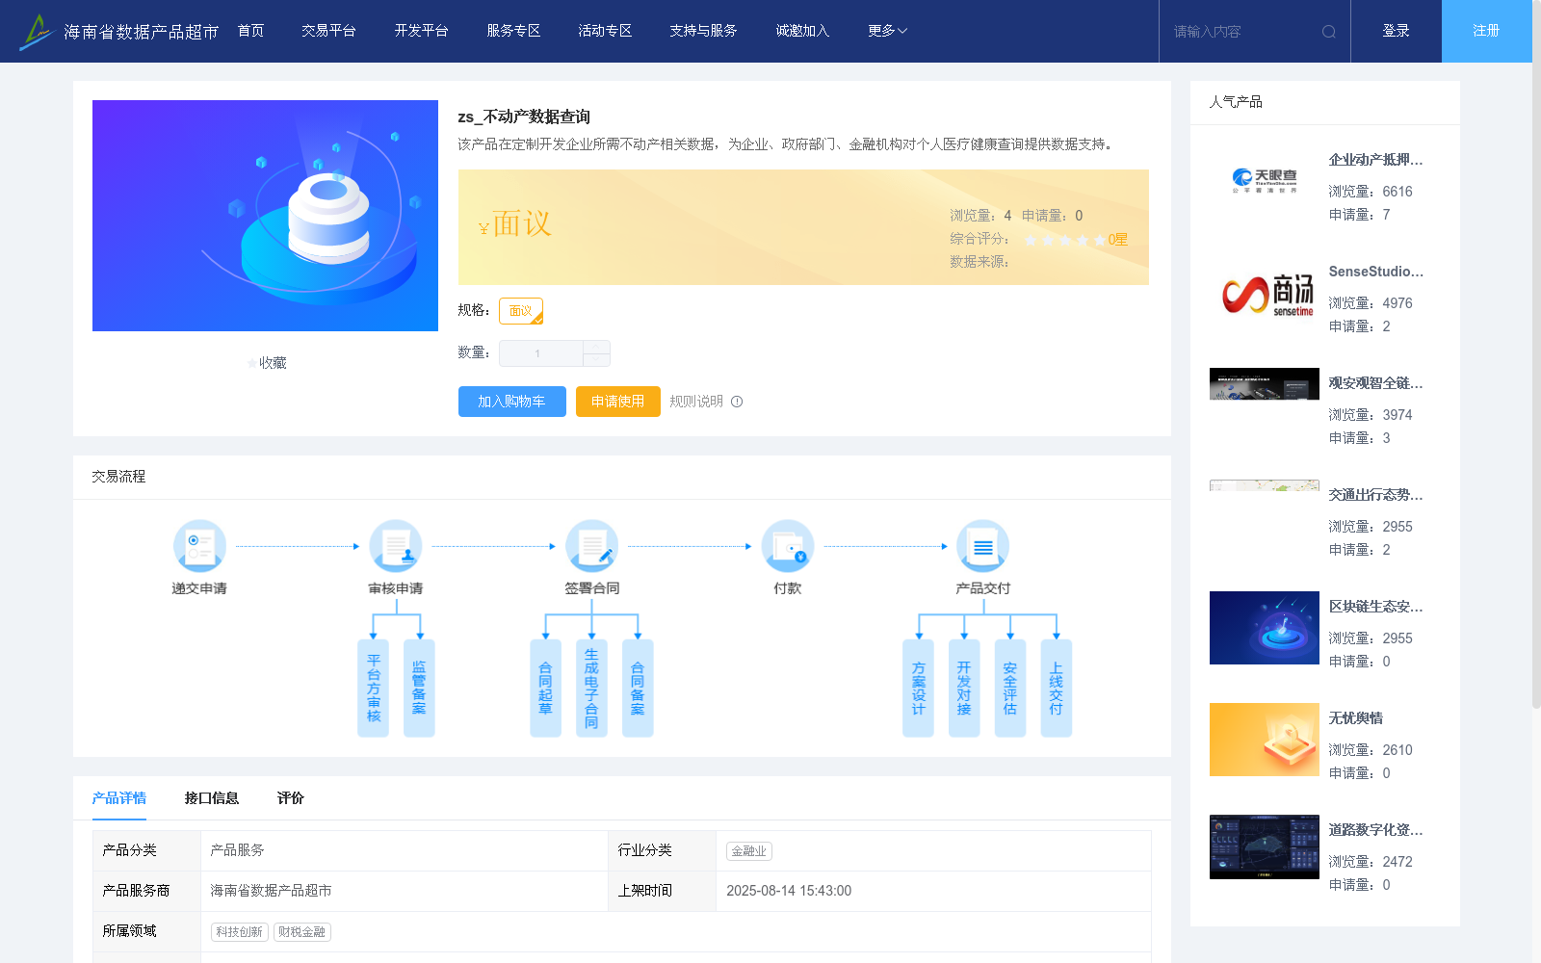This screenshot has height=963, width=1541.
Task: Switch to the 接口信息 tab
Action: [212, 798]
